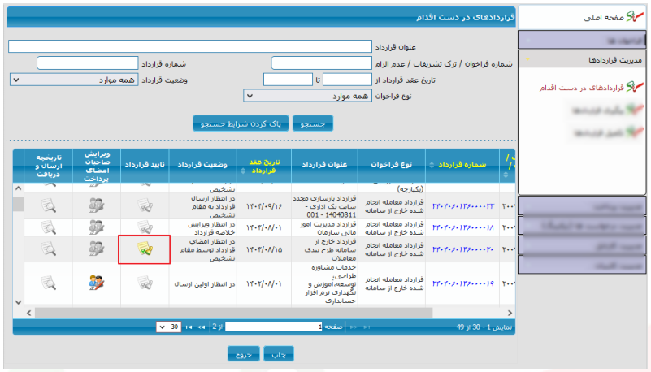View send/receive history for contract dated 1403/08/15

[x=49, y=249]
